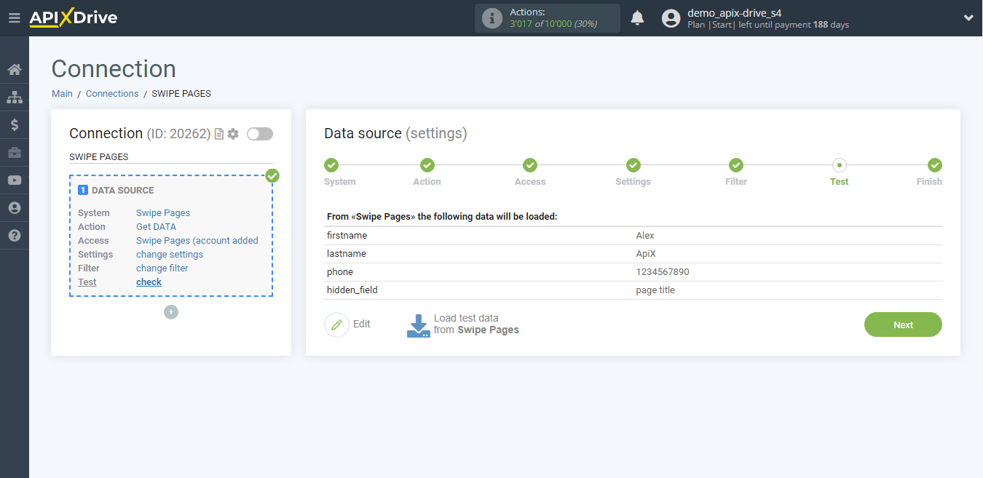This screenshot has width=983, height=478.
Task: Open Swipe Pages account access link
Action: tap(197, 241)
